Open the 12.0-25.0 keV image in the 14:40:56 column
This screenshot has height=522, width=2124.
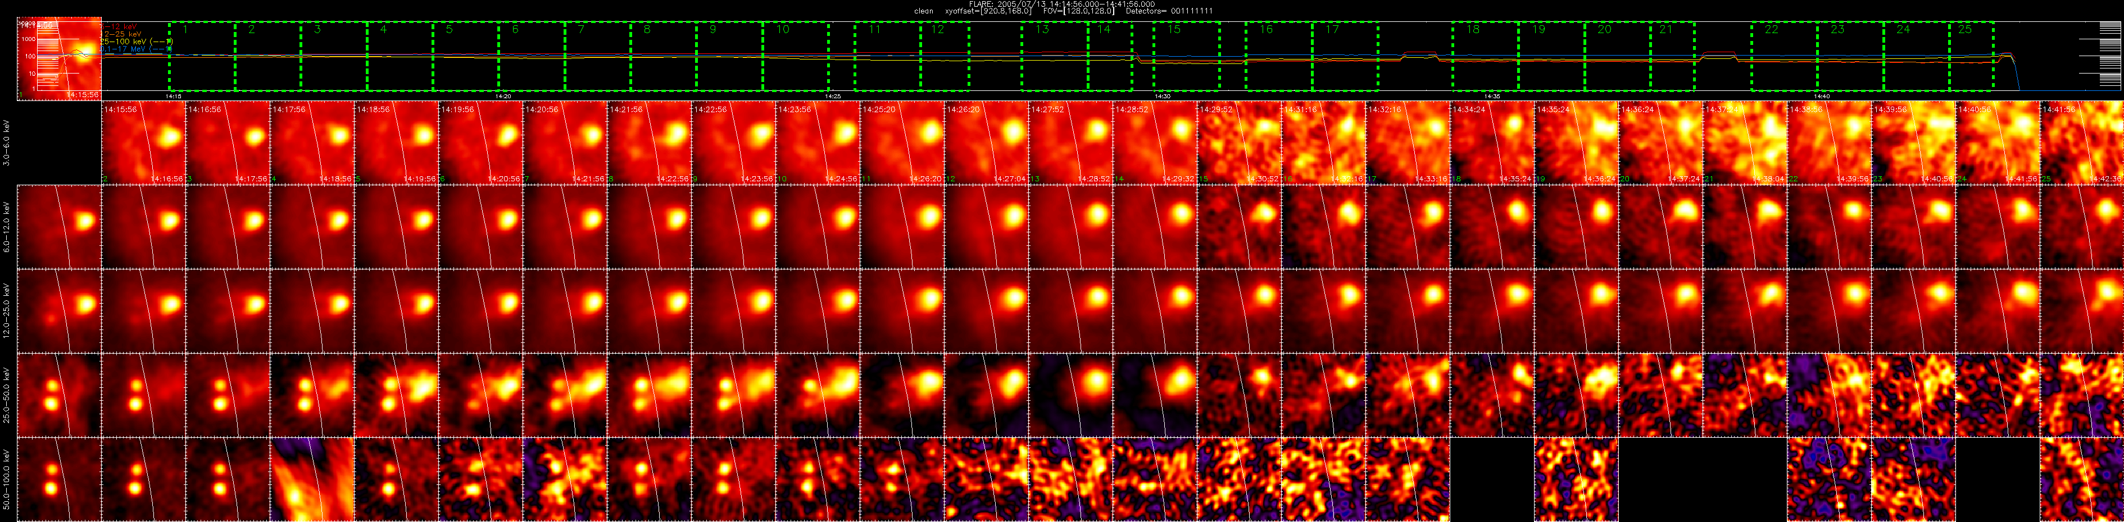click(x=1997, y=310)
